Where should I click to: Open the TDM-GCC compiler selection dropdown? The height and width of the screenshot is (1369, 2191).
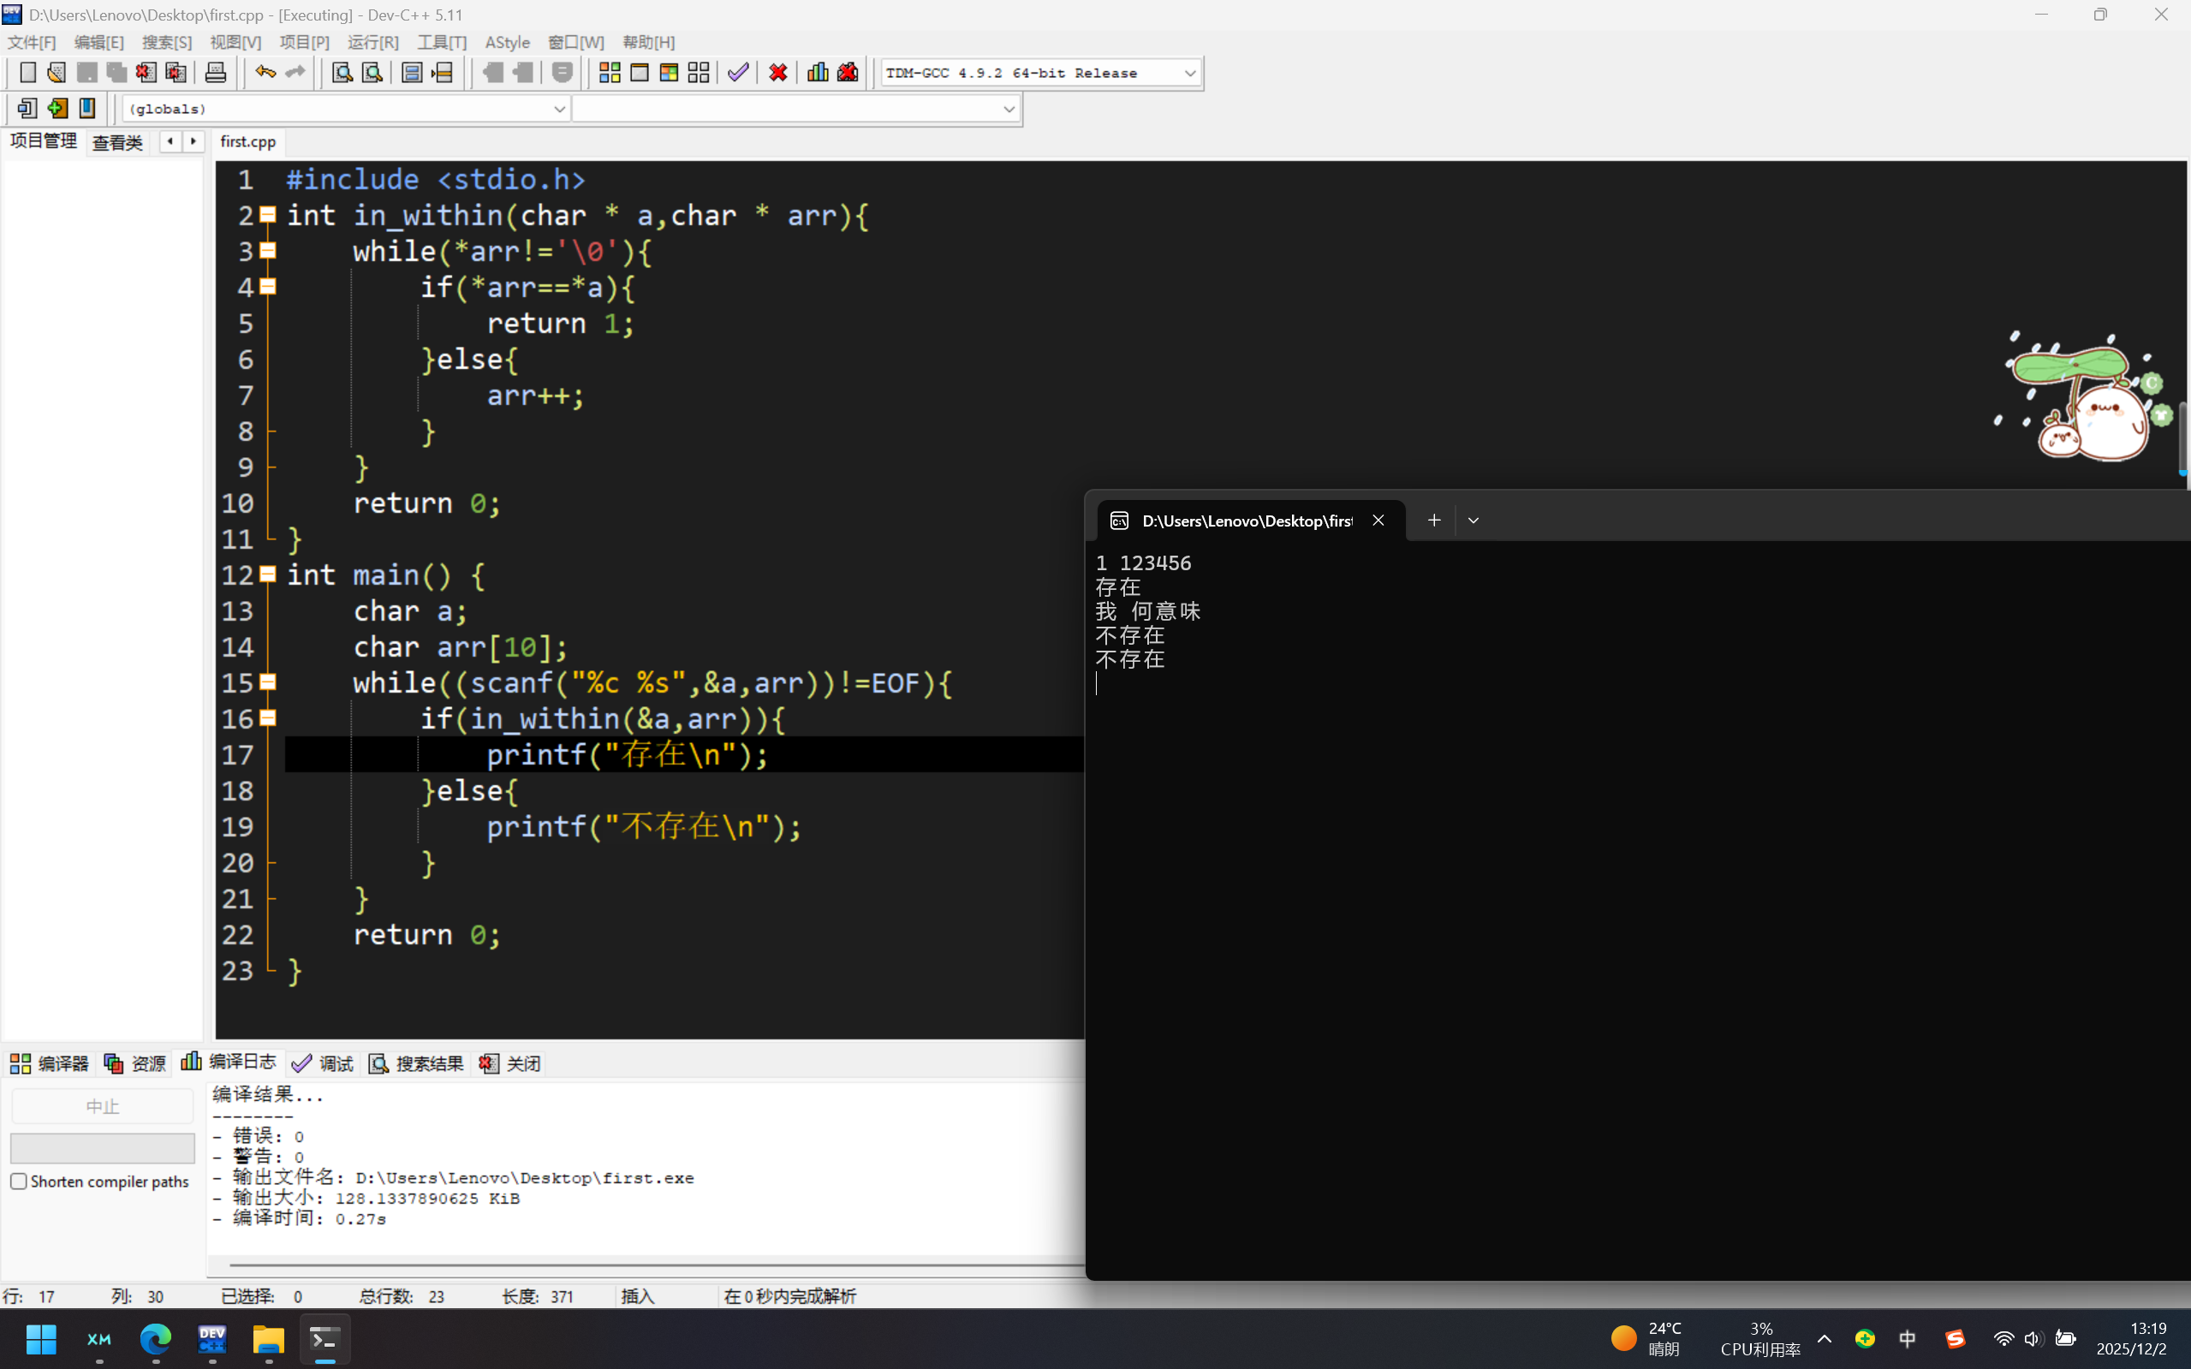pyautogui.click(x=1189, y=74)
